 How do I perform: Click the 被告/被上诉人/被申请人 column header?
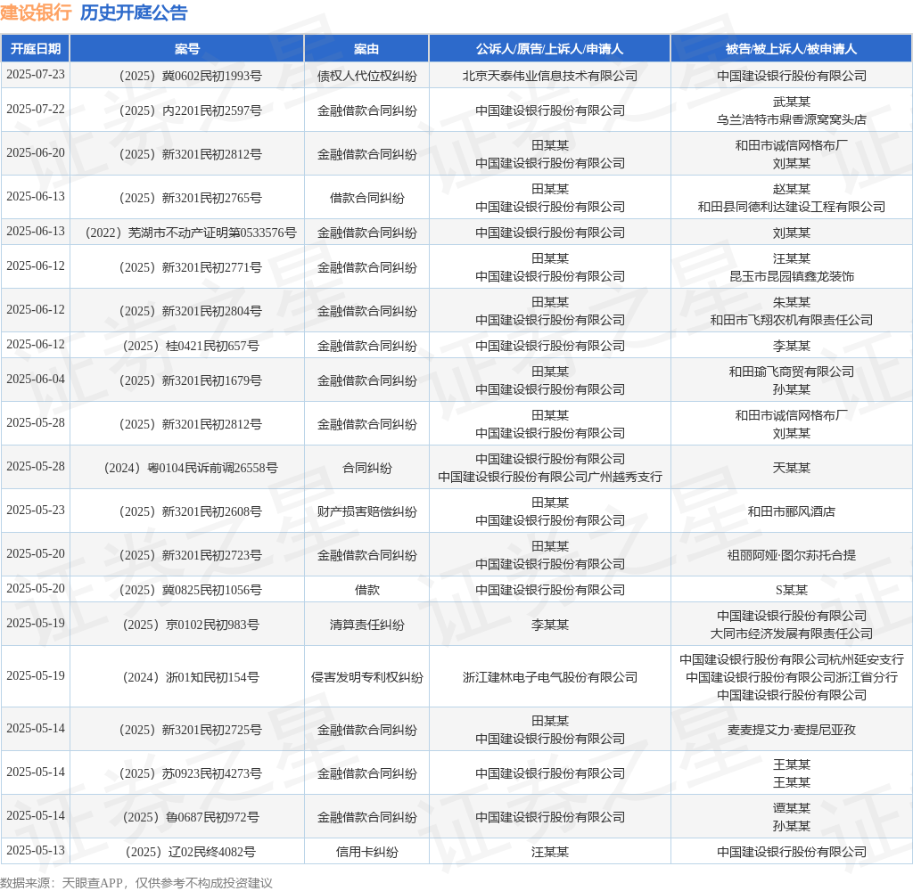pos(792,49)
